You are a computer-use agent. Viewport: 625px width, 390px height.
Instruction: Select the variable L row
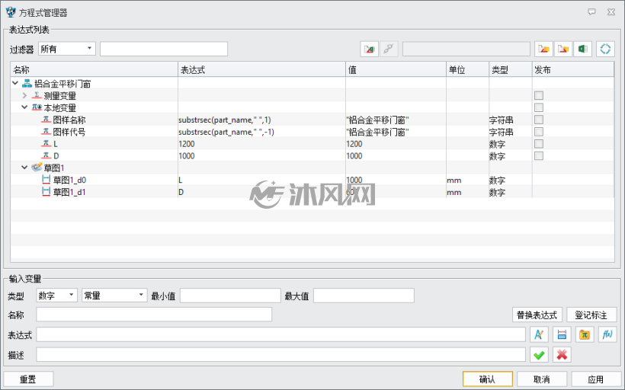(x=312, y=143)
